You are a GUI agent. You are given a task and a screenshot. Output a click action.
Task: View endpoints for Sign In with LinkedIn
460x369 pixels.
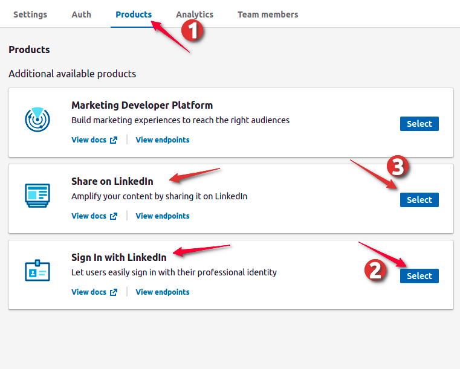(x=163, y=292)
